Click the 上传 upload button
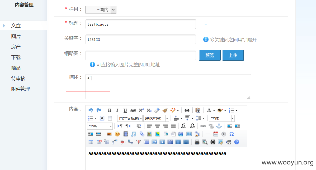 233,55
